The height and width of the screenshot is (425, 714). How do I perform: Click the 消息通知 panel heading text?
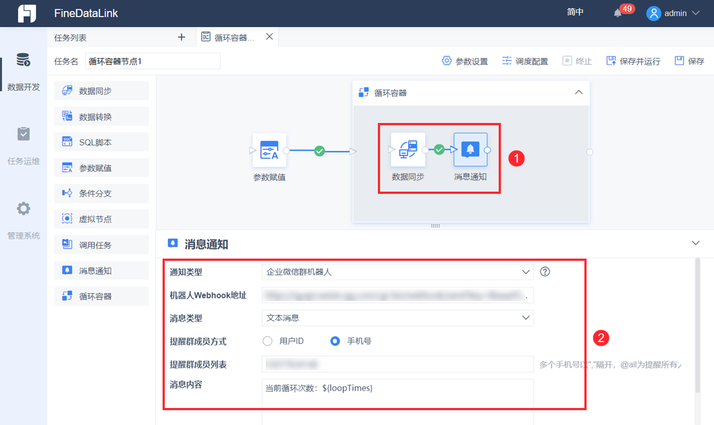(207, 244)
